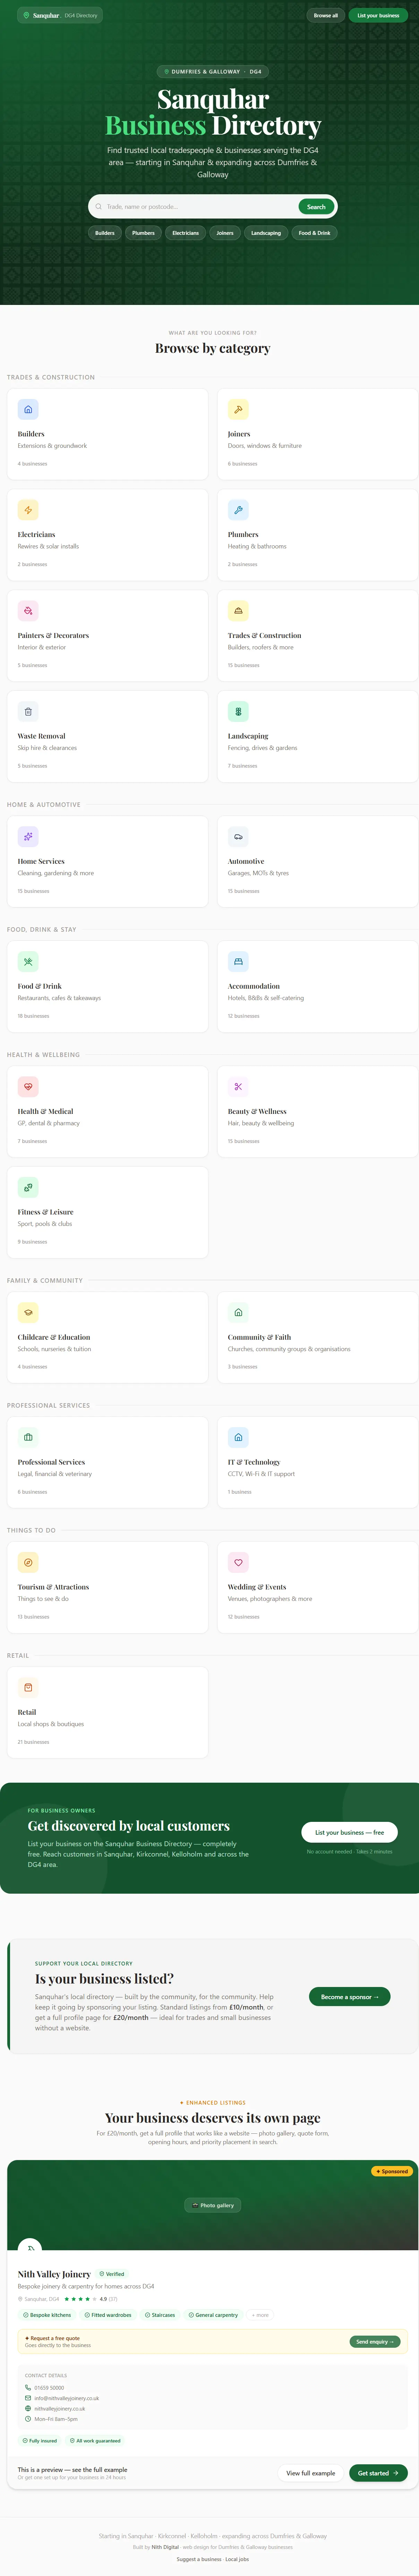Screen dimensions: 419x2576
Task: Open the Wedding & Events heart icon
Action: click(238, 1562)
